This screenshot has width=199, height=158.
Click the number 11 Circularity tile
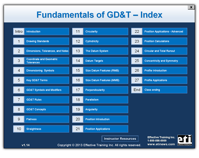[78, 32]
